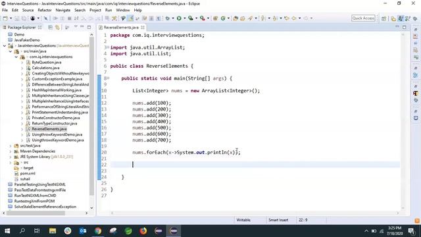Maximize the editor area
Image resolution: width=421 pixels, height=237 pixels.
(x=405, y=27)
